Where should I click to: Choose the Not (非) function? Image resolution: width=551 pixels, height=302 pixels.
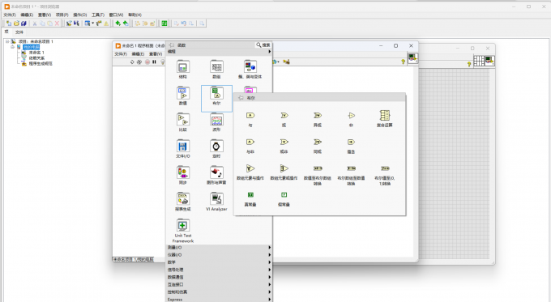click(x=351, y=119)
